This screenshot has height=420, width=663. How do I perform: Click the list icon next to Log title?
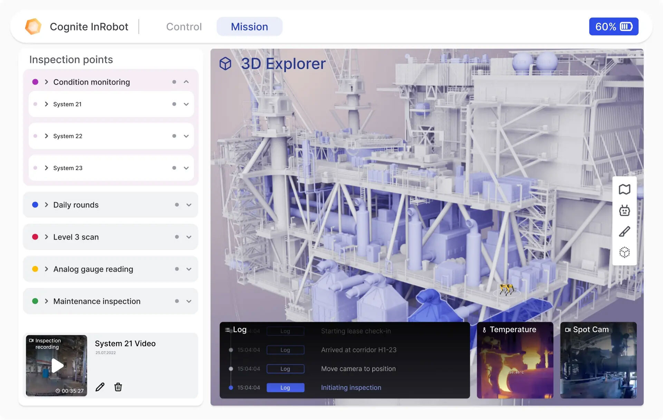pyautogui.click(x=227, y=329)
